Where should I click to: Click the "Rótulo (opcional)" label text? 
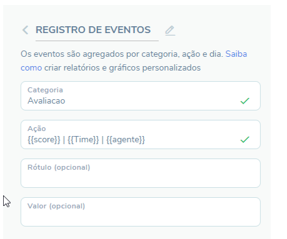coord(59,167)
